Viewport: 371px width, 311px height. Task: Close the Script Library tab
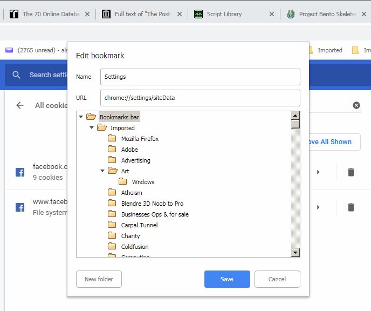pos(272,14)
